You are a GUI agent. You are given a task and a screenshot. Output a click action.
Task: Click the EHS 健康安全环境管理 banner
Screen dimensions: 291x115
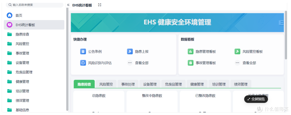pos(177,23)
